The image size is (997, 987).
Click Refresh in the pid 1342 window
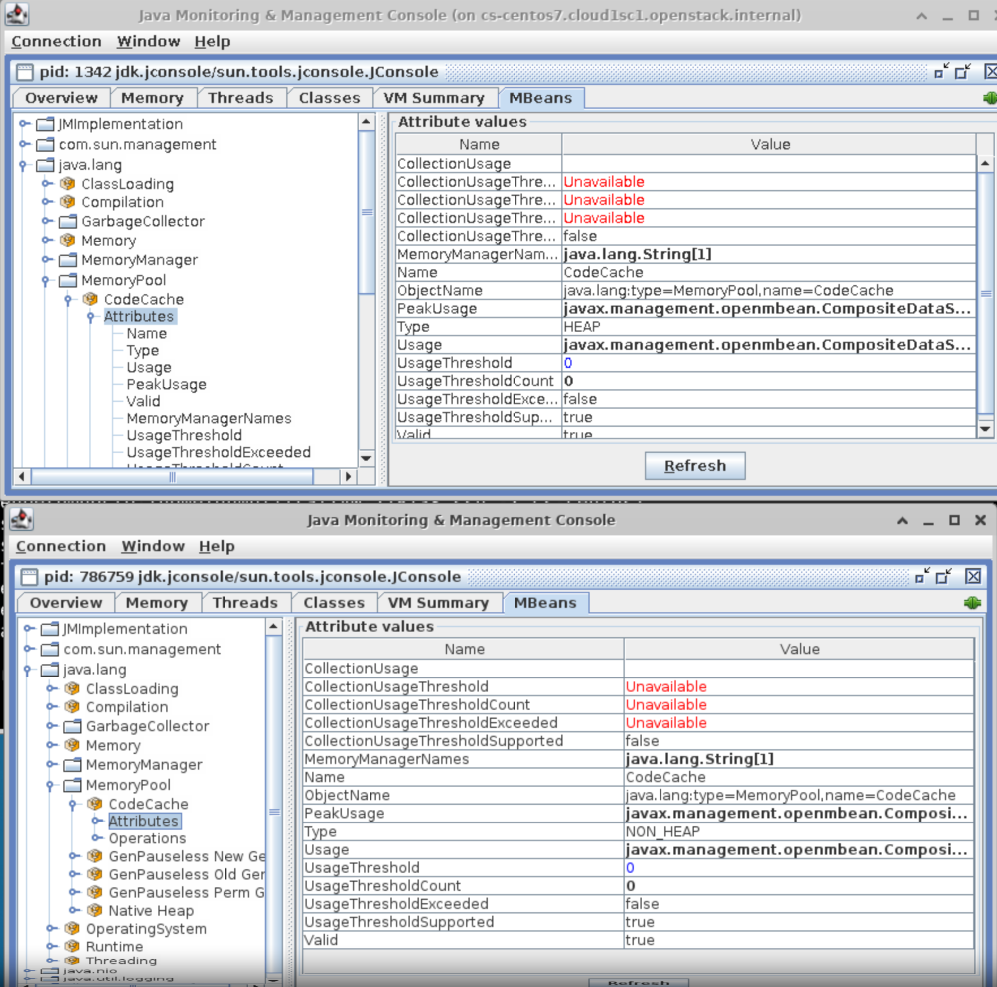click(x=695, y=465)
